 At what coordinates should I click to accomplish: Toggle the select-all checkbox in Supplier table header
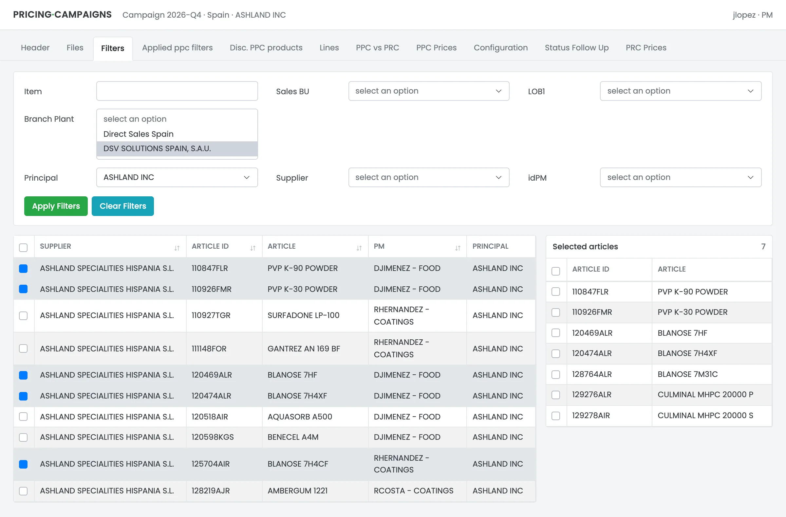click(x=24, y=248)
